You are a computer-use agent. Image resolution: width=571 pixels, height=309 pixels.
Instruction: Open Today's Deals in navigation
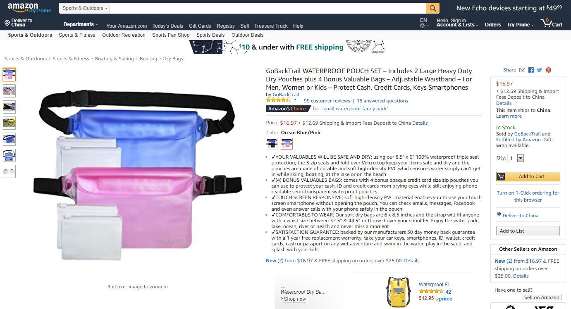coord(168,26)
